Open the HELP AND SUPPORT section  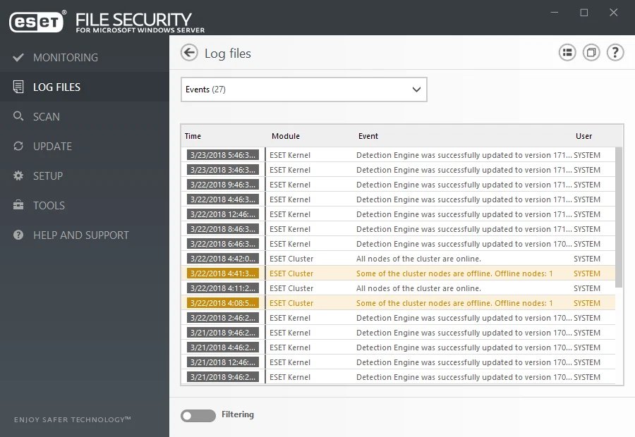tap(80, 235)
